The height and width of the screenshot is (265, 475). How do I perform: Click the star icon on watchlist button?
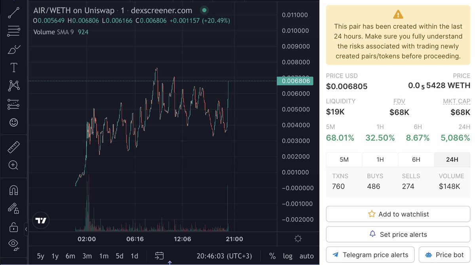click(372, 214)
